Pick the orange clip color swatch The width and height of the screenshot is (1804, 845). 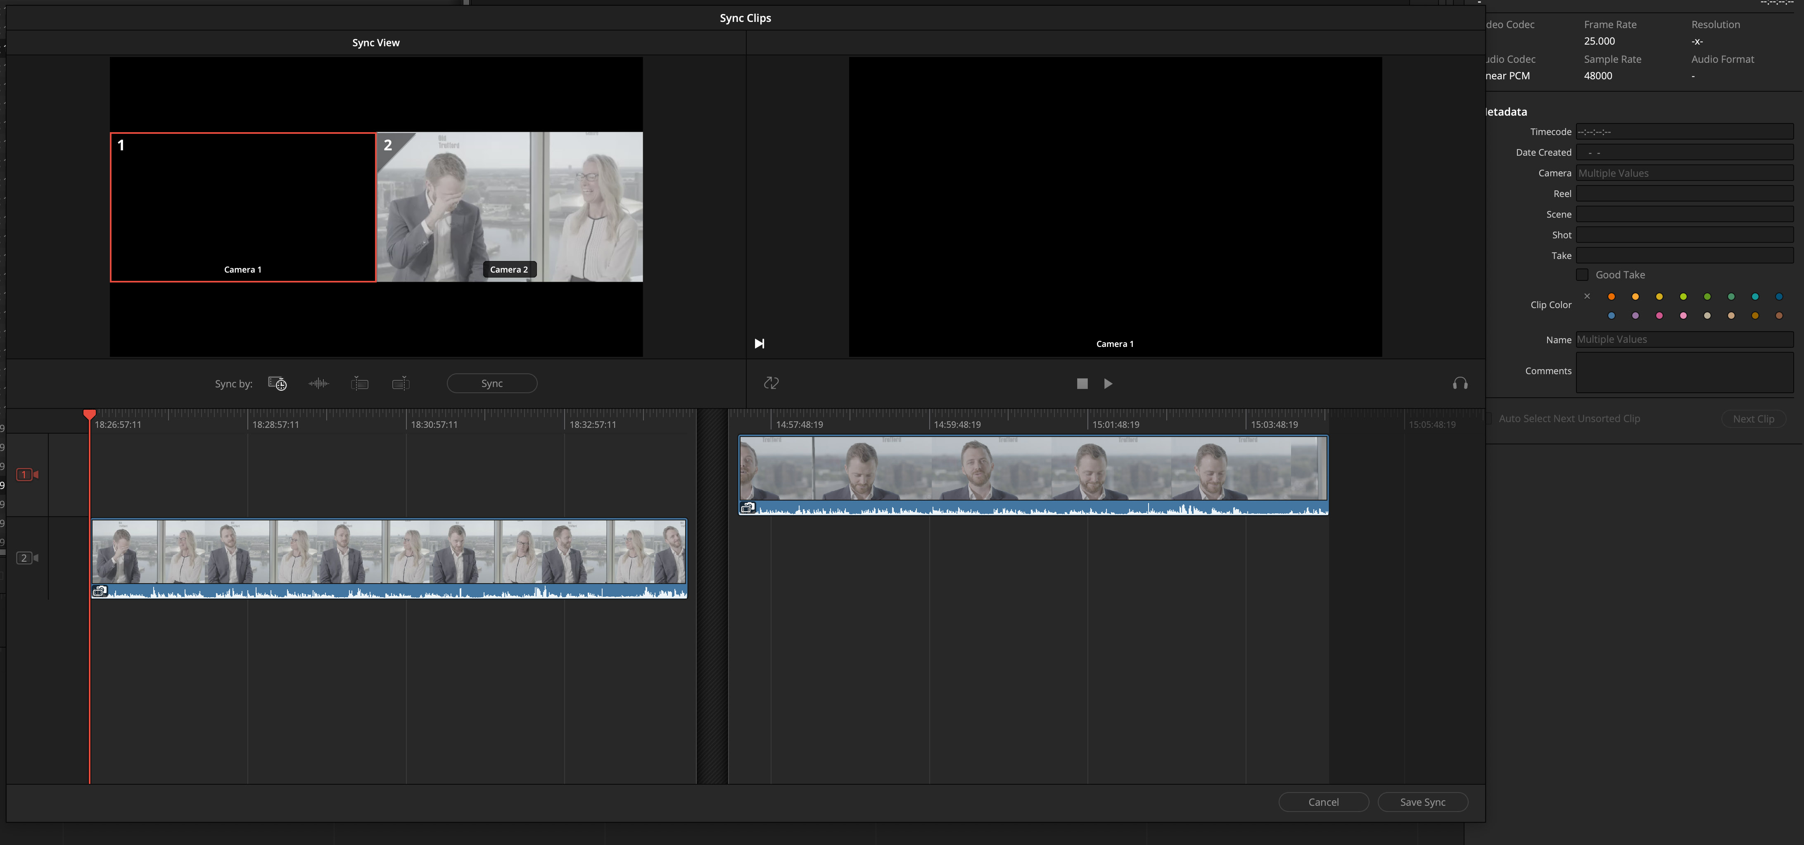coord(1612,297)
